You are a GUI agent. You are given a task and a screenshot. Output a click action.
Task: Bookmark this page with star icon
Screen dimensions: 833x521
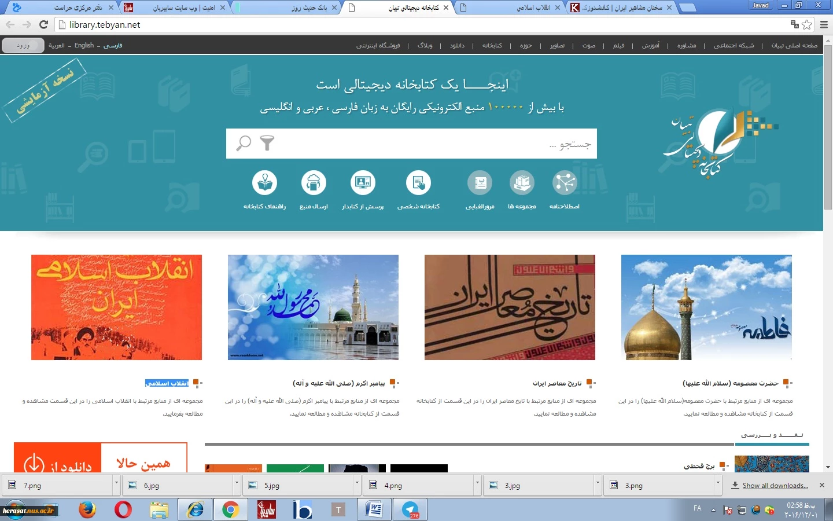pyautogui.click(x=807, y=24)
